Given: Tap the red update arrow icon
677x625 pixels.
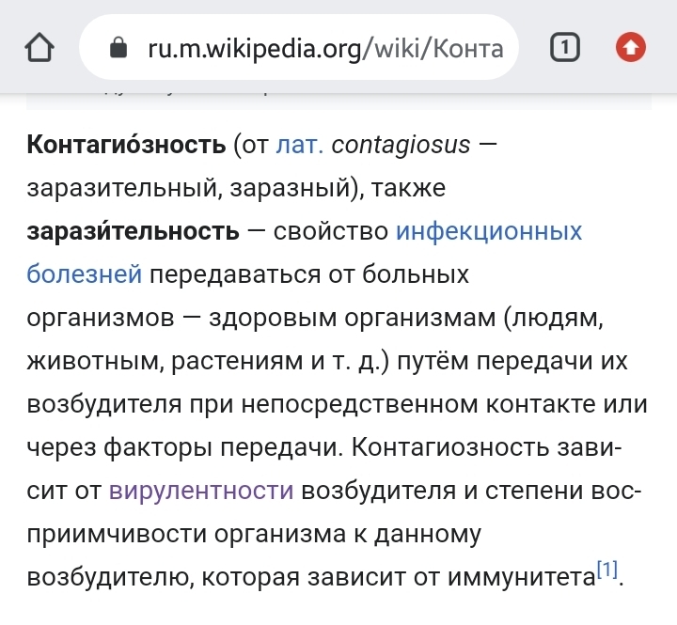Looking at the screenshot, I should (630, 47).
